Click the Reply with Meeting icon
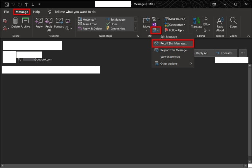 [x=68, y=21]
